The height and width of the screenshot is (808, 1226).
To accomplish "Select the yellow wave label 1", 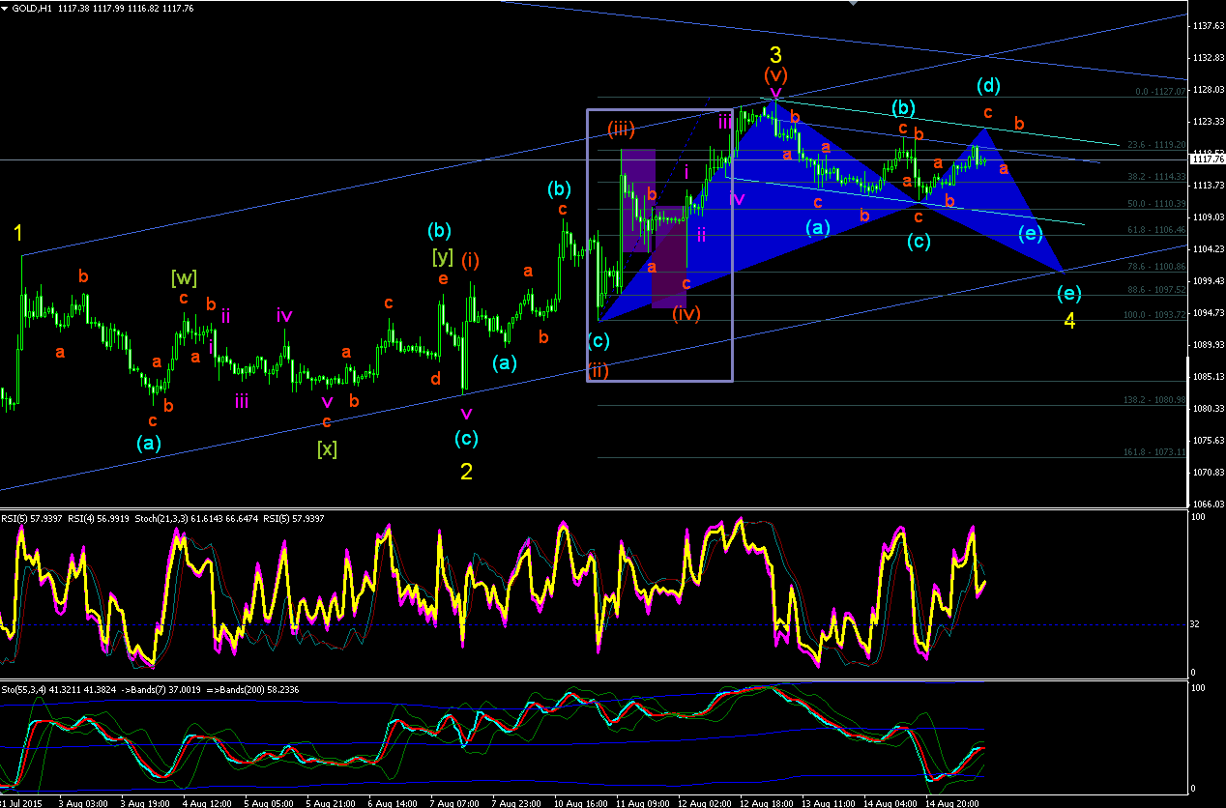I will click(x=19, y=233).
